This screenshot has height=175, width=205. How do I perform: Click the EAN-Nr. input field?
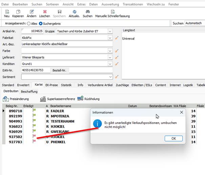(36, 70)
